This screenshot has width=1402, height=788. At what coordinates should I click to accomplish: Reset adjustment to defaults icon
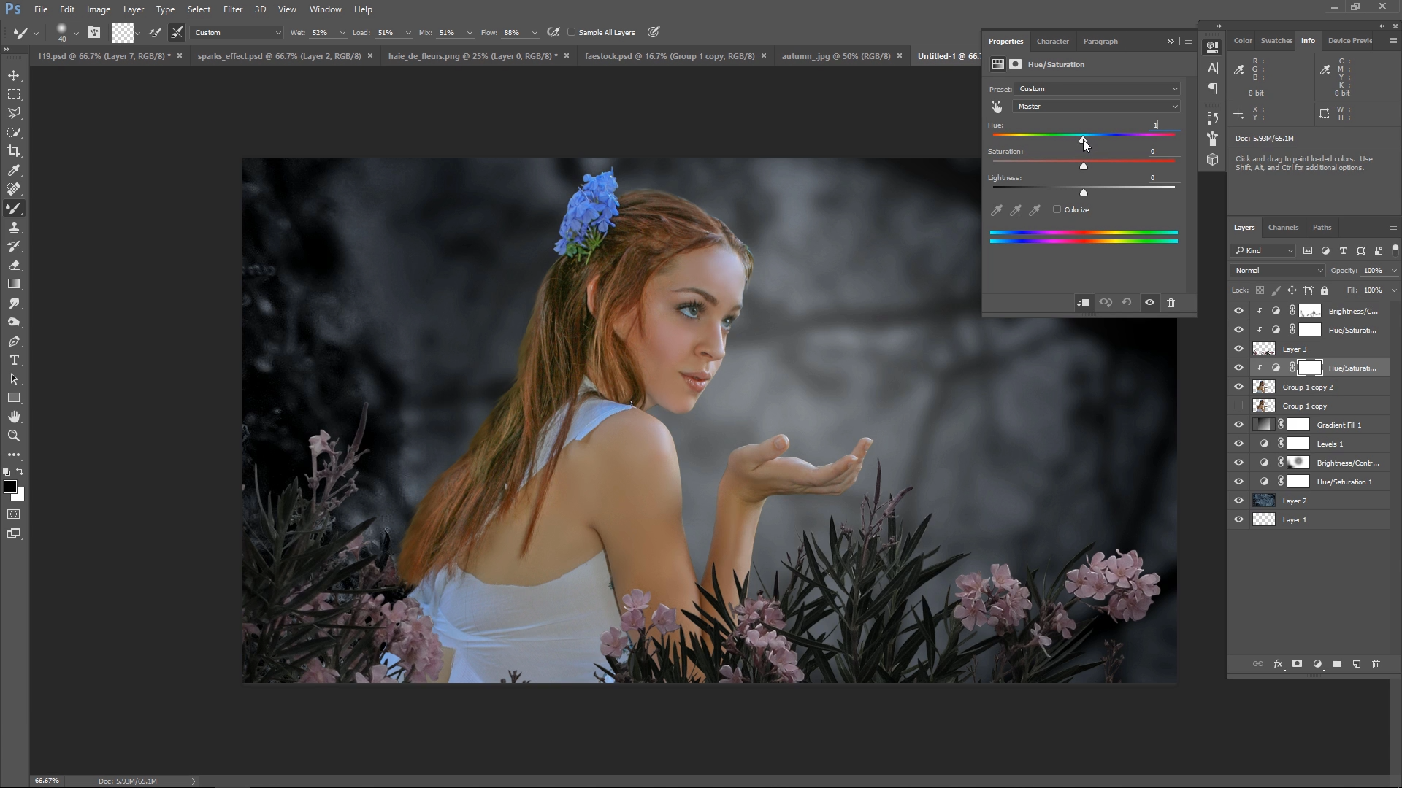1127,303
